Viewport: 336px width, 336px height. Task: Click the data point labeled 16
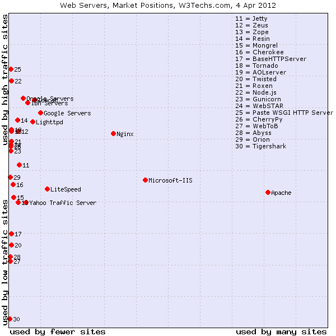coord(13,184)
